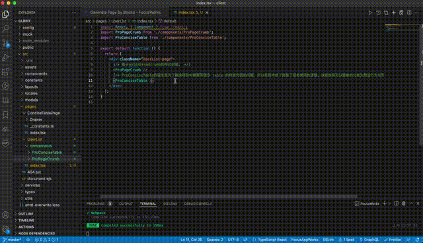Click the file history timeline icon
The height and width of the screenshot is (243, 423).
[378, 13]
